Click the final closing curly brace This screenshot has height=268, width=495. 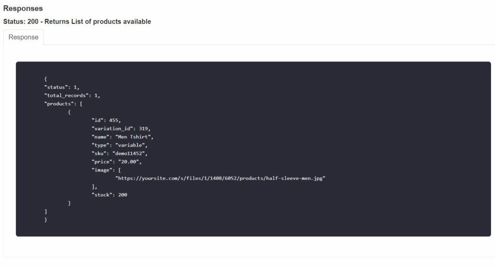[x=45, y=220]
